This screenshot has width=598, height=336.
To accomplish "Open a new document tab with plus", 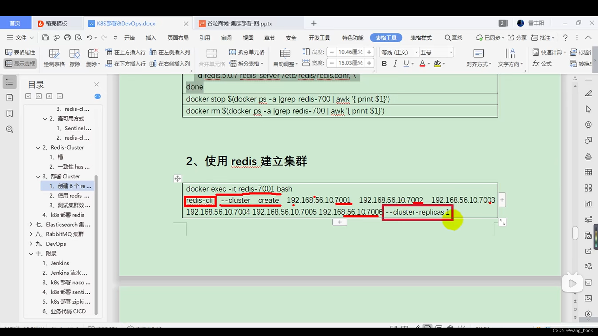I will (x=314, y=23).
